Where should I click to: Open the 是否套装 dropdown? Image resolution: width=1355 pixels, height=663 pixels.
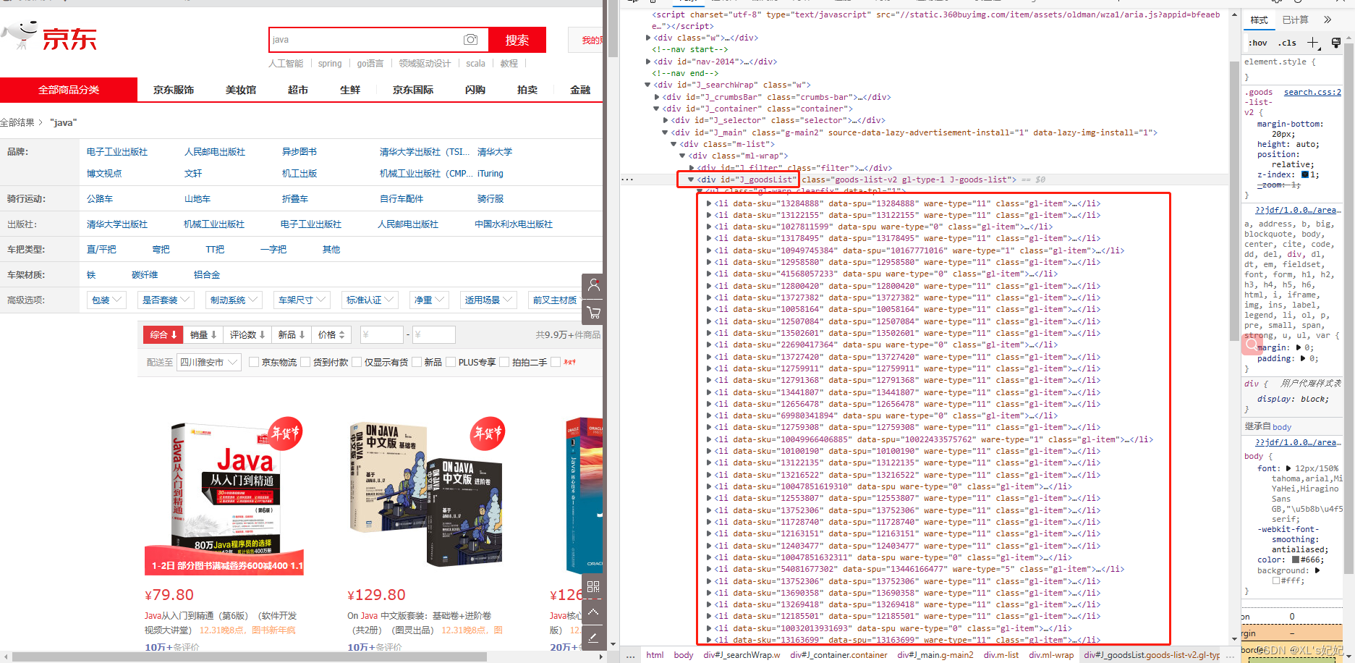coord(166,300)
